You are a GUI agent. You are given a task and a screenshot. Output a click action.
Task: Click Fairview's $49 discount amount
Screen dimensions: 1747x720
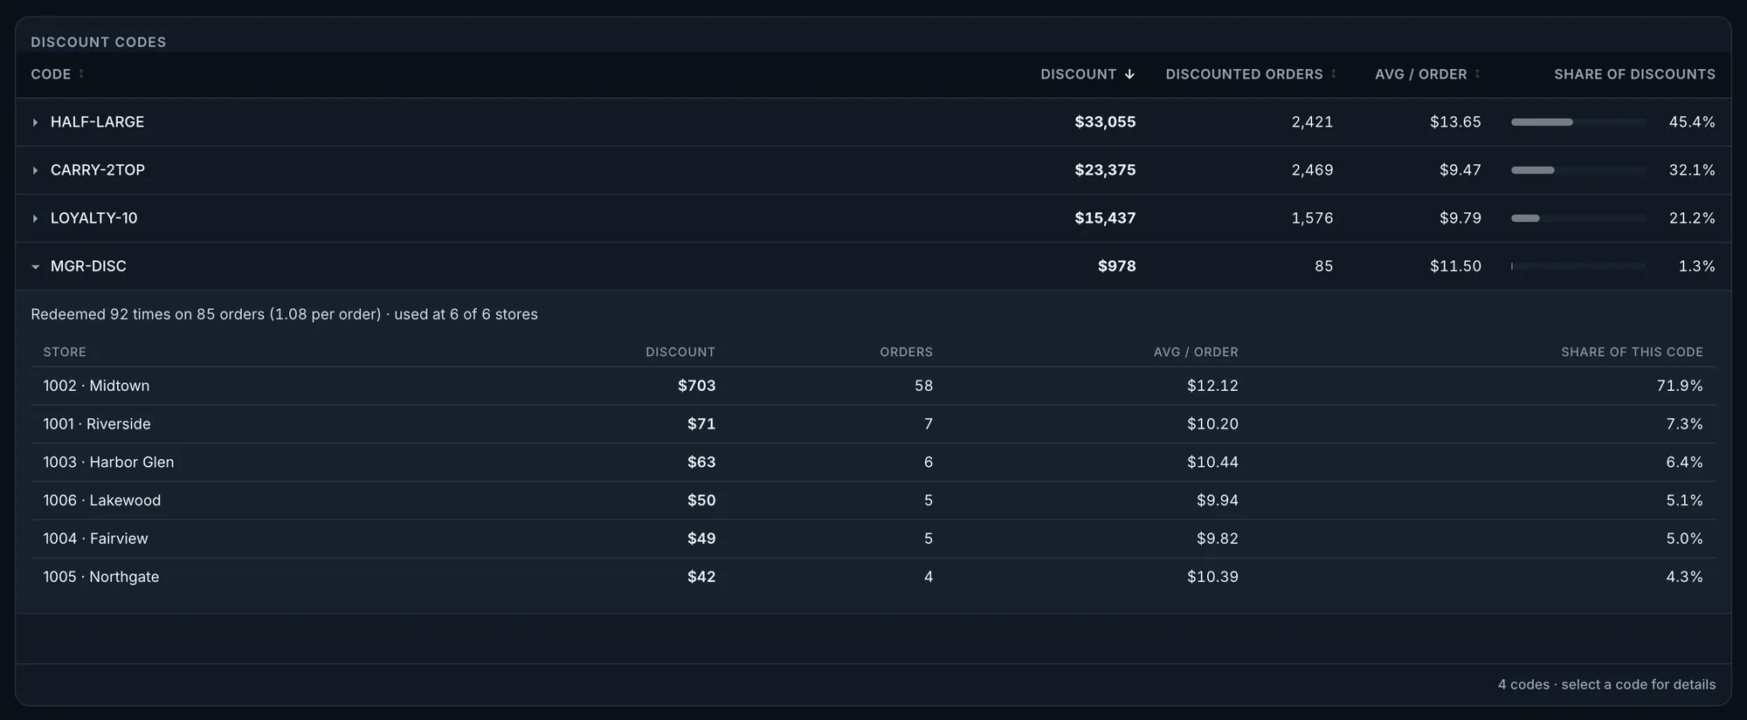pyautogui.click(x=701, y=539)
